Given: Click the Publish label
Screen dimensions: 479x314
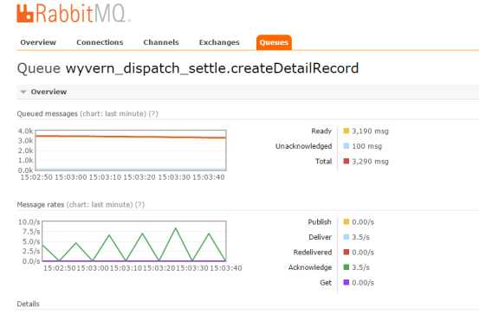Looking at the screenshot, I should (320, 221).
